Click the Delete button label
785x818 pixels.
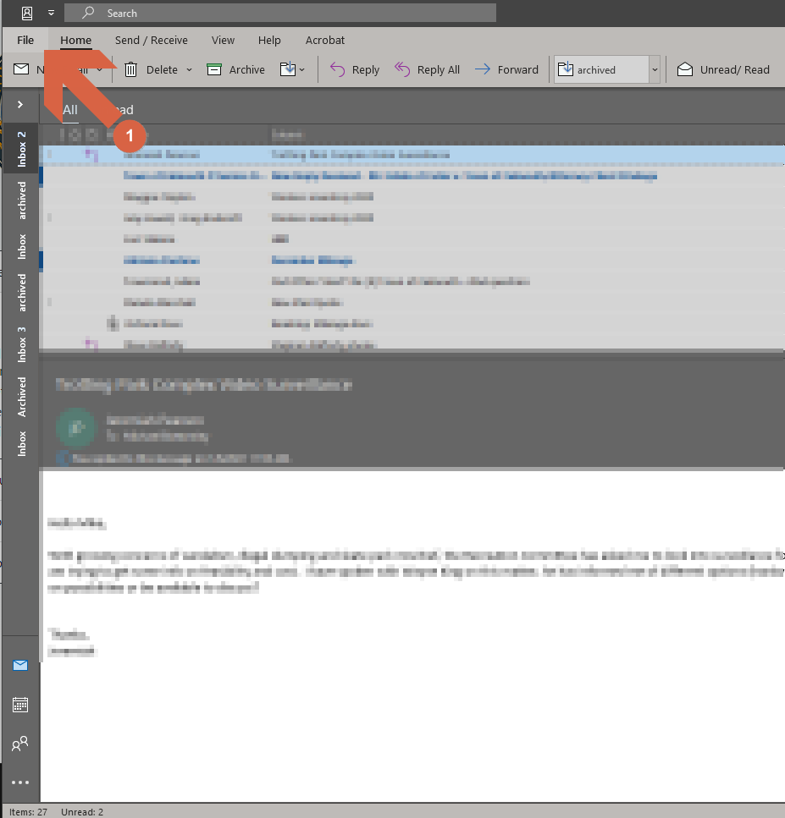[162, 70]
